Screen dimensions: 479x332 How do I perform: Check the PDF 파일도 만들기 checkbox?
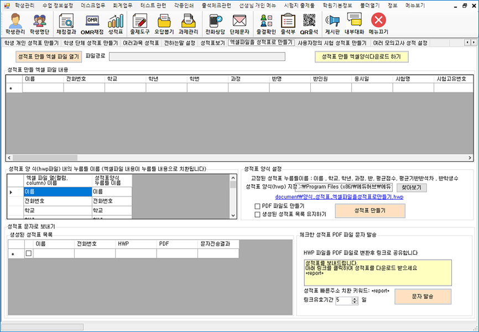[x=257, y=206]
